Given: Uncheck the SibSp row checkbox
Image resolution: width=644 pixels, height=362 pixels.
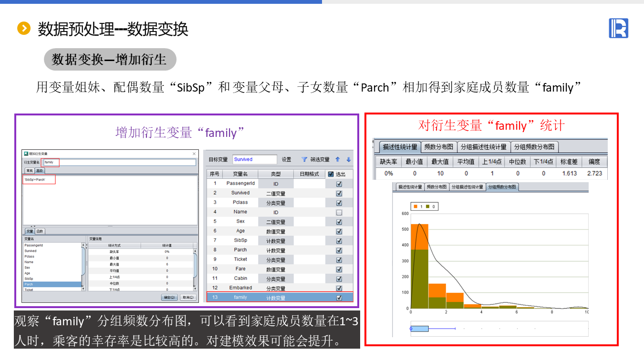Looking at the screenshot, I should point(339,241).
